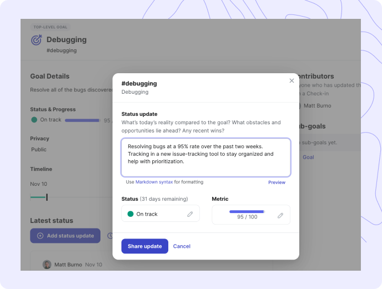Preview the status update text

[277, 182]
